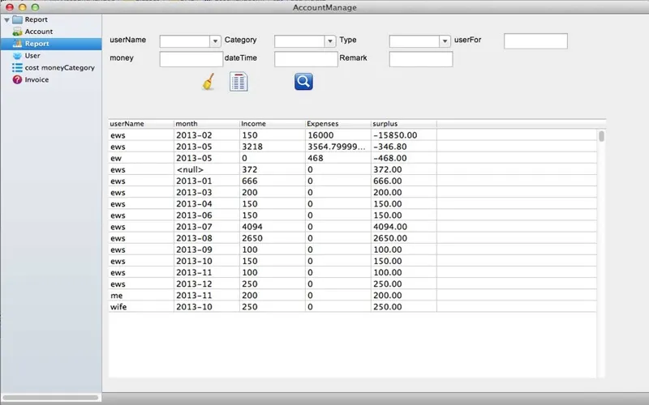Select Invoice in the sidebar tree
The image size is (649, 405).
[37, 79]
